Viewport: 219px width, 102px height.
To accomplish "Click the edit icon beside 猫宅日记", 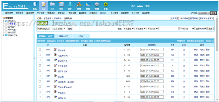I will point(56,97).
